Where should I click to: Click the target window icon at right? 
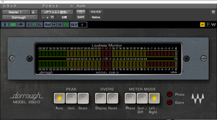point(213,12)
